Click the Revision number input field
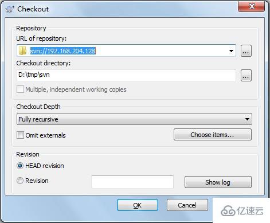Image resolution: width=270 pixels, height=223 pixels. (x=132, y=182)
